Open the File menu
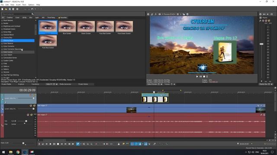 pyautogui.click(x=2, y=5)
